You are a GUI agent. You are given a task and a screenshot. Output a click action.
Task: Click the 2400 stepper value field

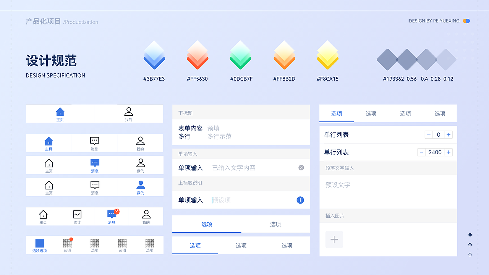coord(435,152)
